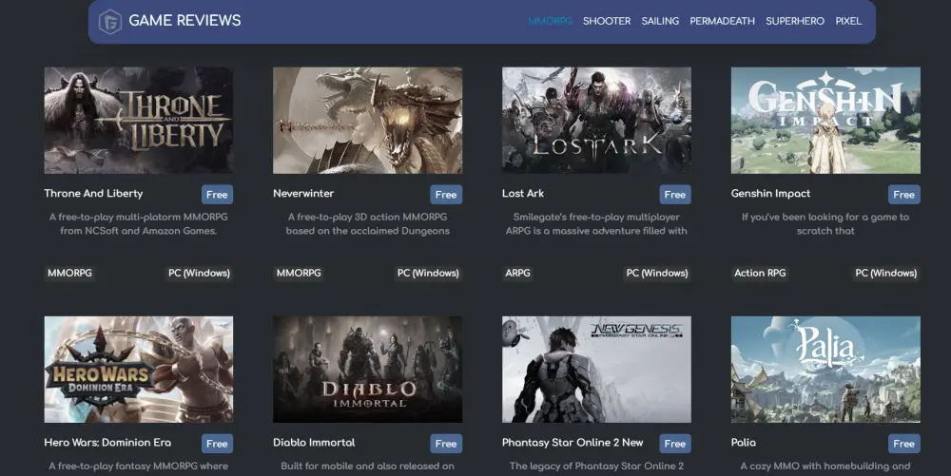Click the Free badge for Throne And Liberty
951x476 pixels.
217,195
